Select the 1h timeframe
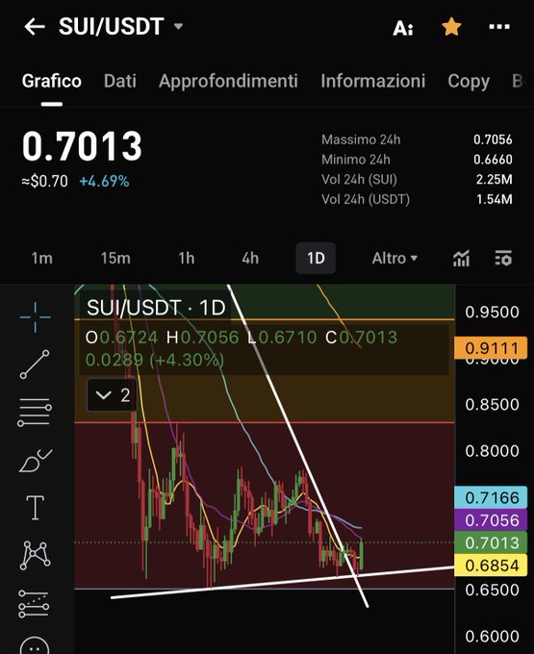The width and height of the screenshot is (534, 654). (187, 258)
